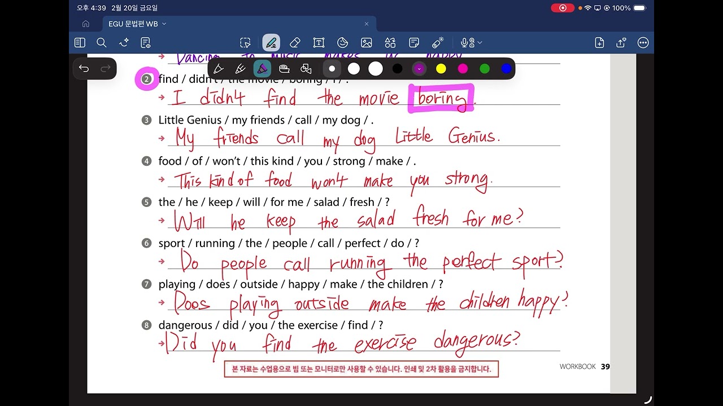Add a new page

[600, 43]
